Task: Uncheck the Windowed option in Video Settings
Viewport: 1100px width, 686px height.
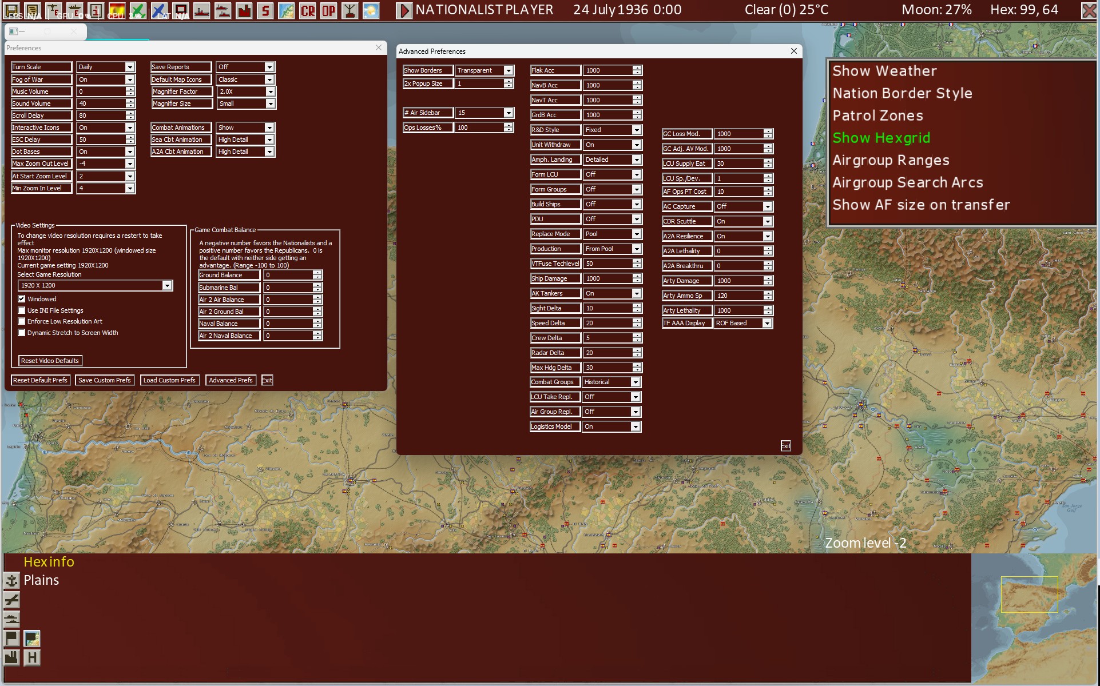Action: (x=22, y=299)
